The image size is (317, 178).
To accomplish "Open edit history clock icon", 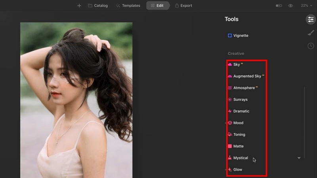I will 311,46.
